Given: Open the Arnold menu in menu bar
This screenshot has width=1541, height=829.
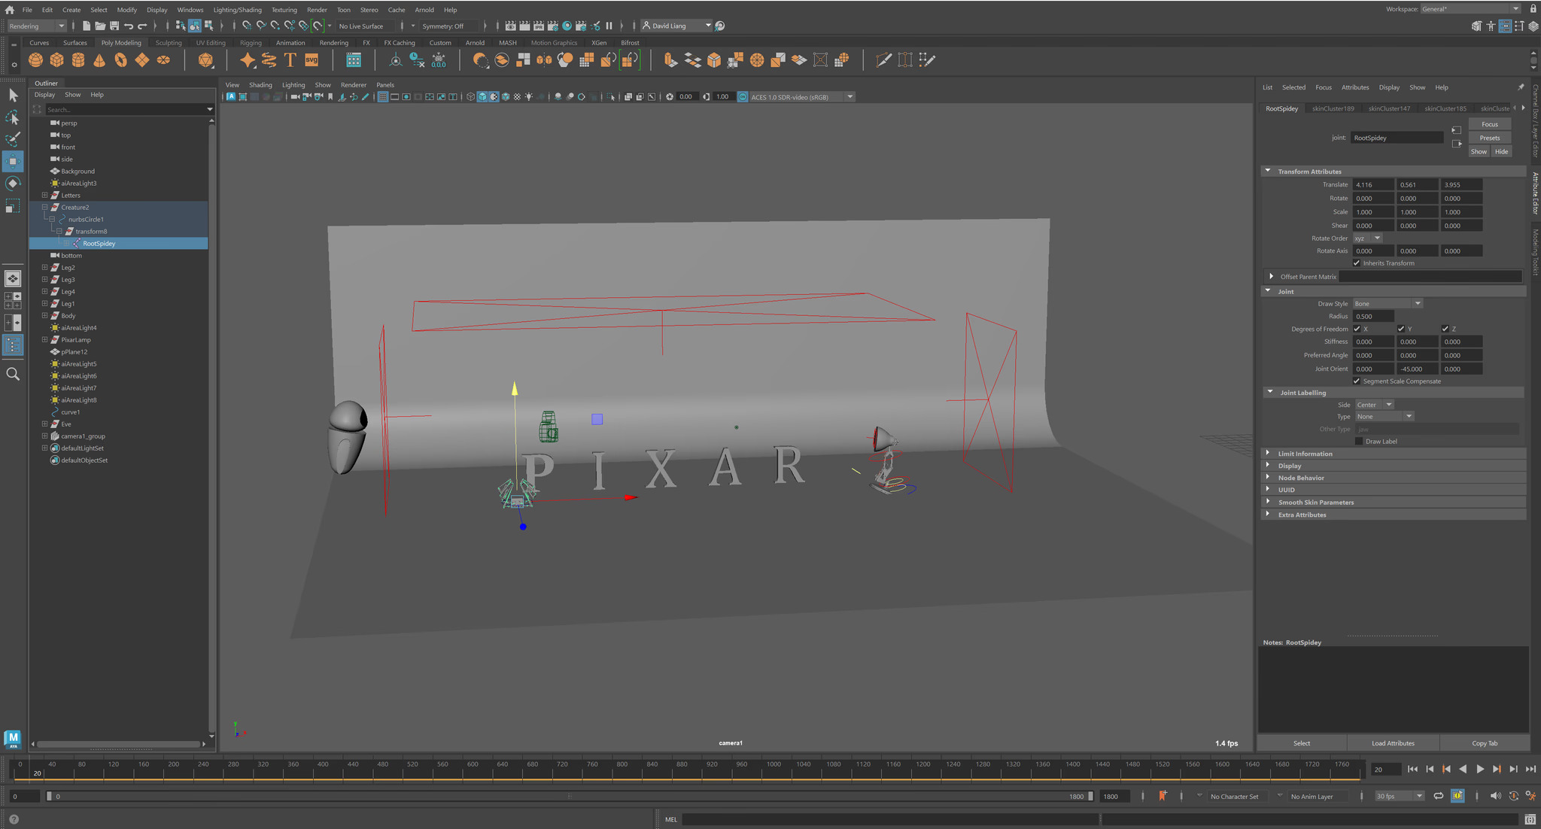Looking at the screenshot, I should click(424, 10).
